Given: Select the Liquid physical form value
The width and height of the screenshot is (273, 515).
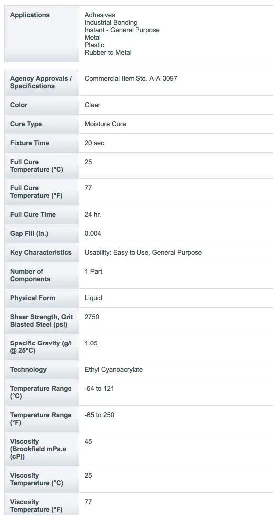Looking at the screenshot, I should pyautogui.click(x=93, y=298).
